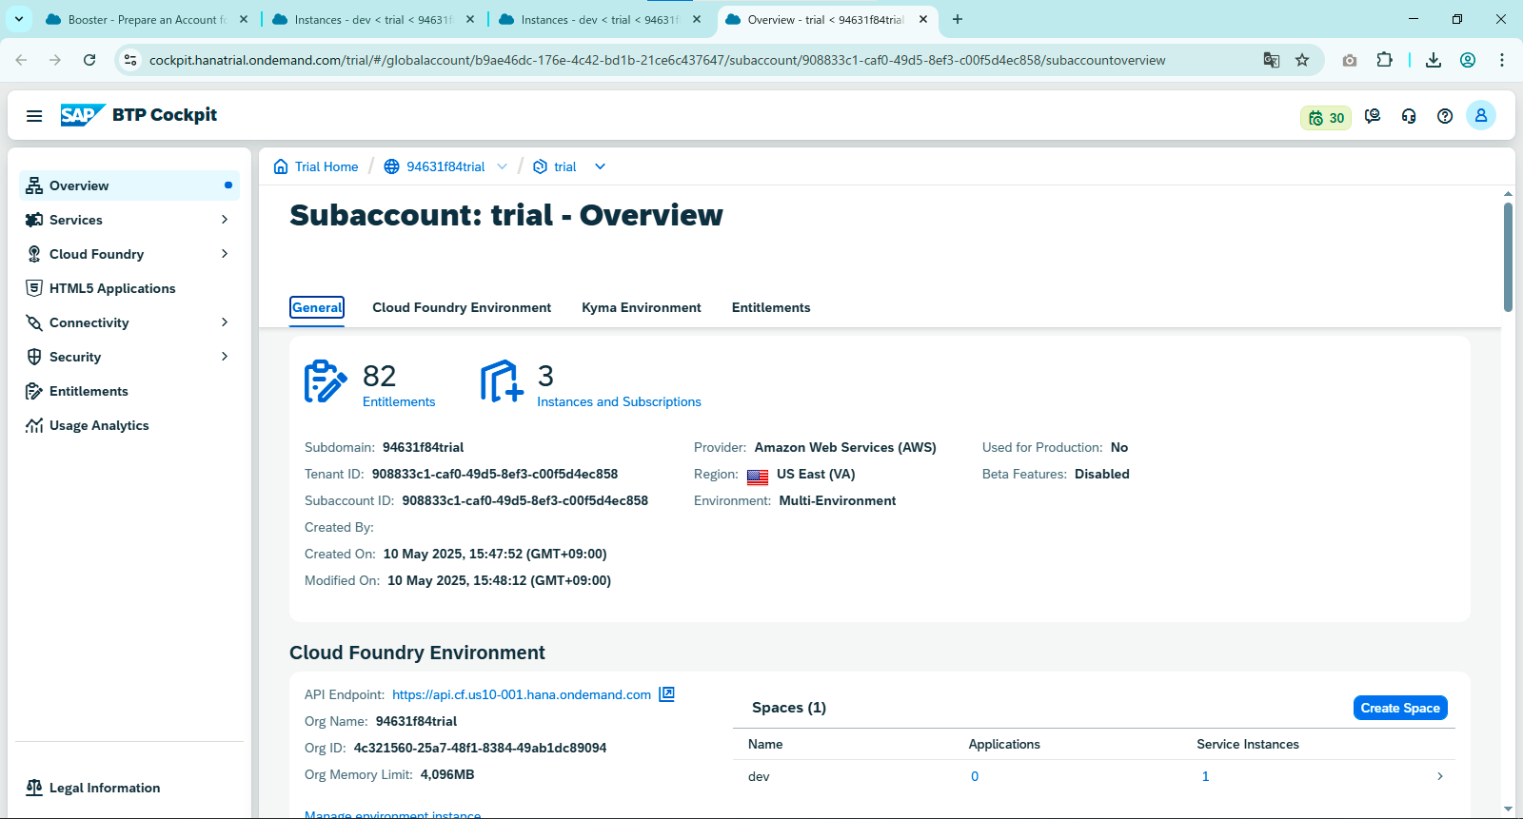
Task: Open the Trial Home breadcrumb link
Action: click(x=326, y=166)
